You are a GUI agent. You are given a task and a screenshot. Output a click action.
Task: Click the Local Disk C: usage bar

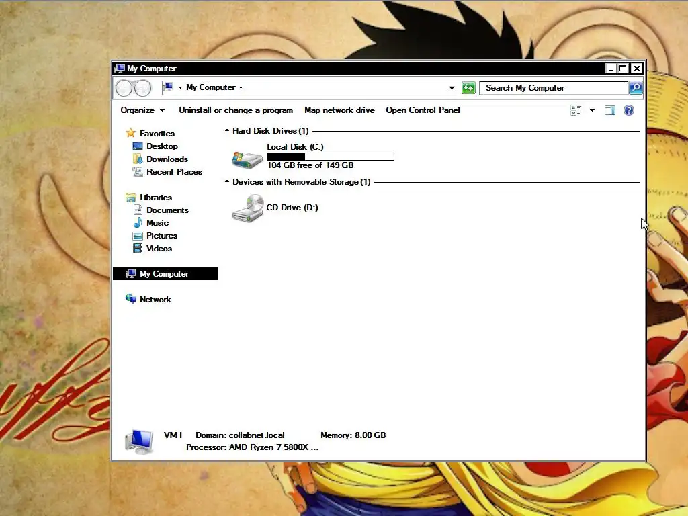click(x=331, y=156)
